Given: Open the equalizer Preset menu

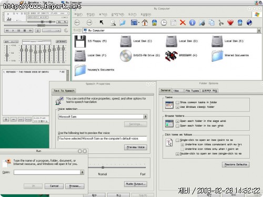Looking at the screenshot, I should (x=61, y=42).
